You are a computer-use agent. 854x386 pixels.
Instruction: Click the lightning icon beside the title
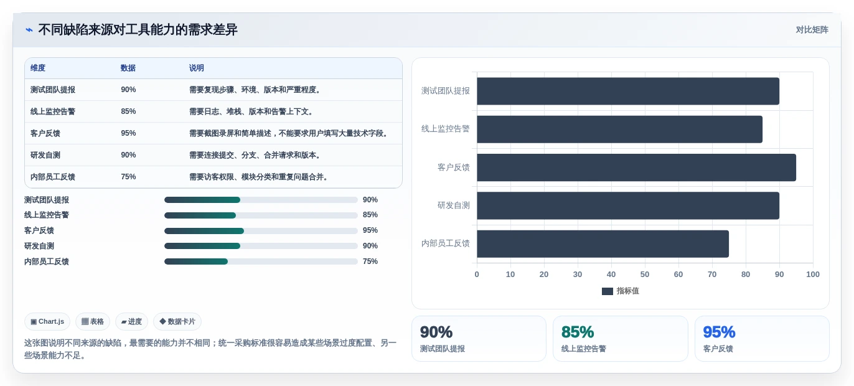click(x=29, y=30)
